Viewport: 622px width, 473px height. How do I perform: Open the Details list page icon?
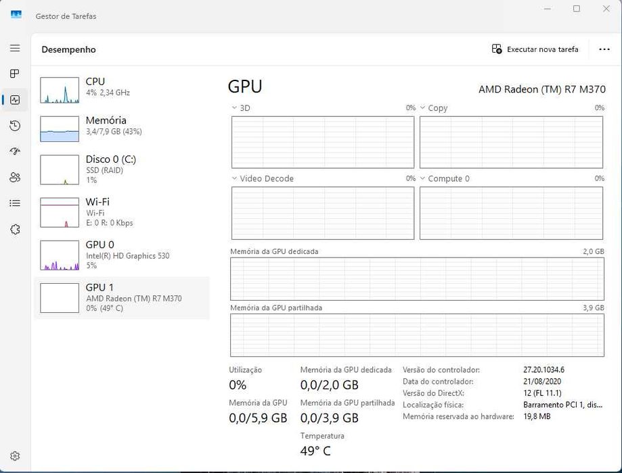15,203
